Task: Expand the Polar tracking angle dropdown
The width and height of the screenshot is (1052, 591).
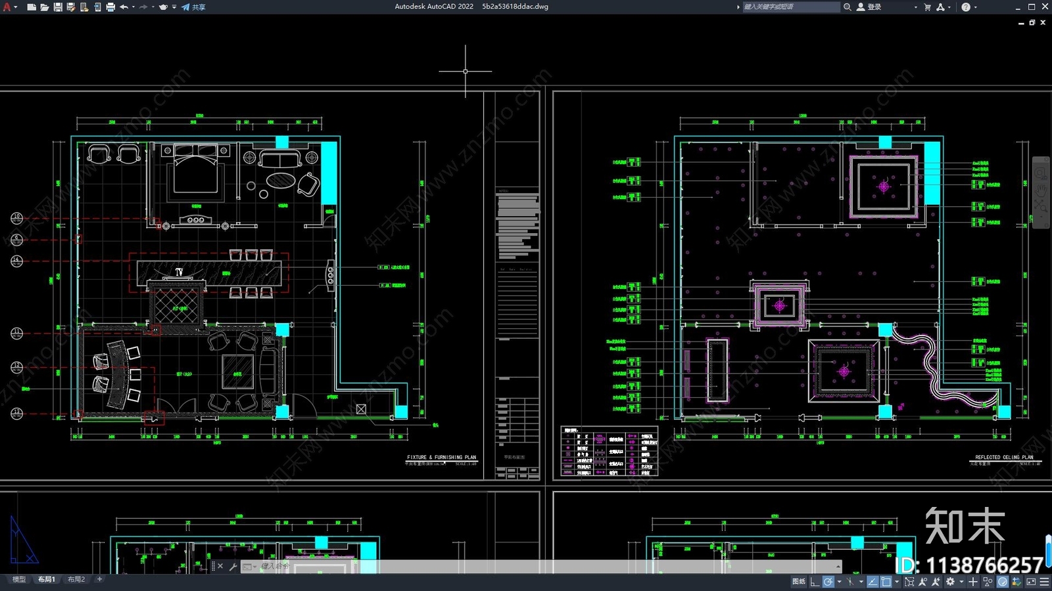Action: click(839, 582)
